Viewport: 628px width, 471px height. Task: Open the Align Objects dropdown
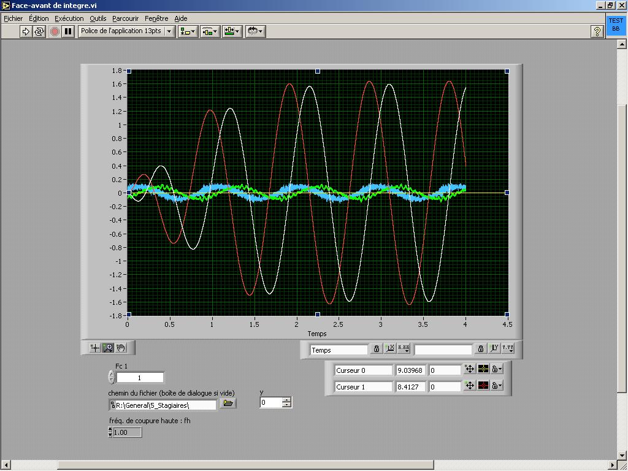point(188,31)
